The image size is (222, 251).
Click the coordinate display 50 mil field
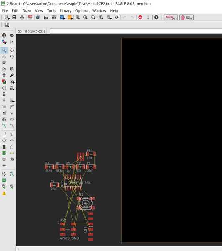31,31
